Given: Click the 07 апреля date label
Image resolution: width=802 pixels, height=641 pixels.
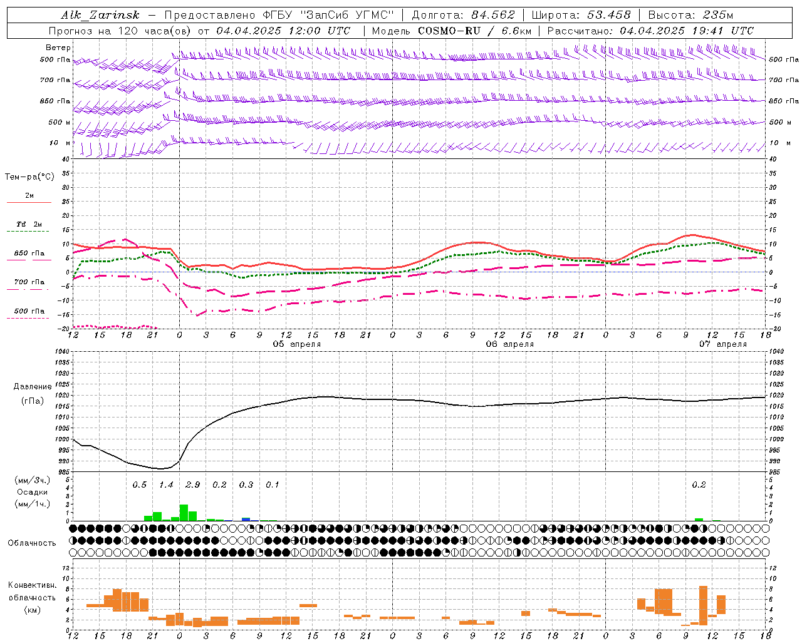Looking at the screenshot, I should (x=723, y=344).
